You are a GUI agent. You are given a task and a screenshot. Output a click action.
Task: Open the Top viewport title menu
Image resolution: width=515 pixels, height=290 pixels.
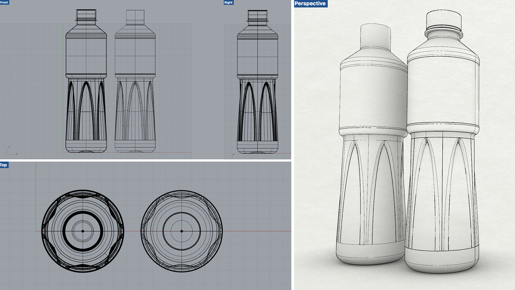pos(4,165)
